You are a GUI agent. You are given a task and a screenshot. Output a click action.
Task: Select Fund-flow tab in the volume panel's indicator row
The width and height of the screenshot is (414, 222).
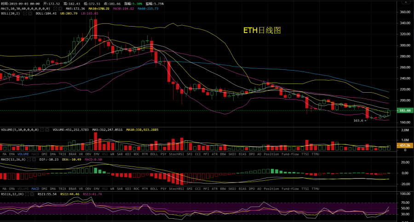(290, 154)
